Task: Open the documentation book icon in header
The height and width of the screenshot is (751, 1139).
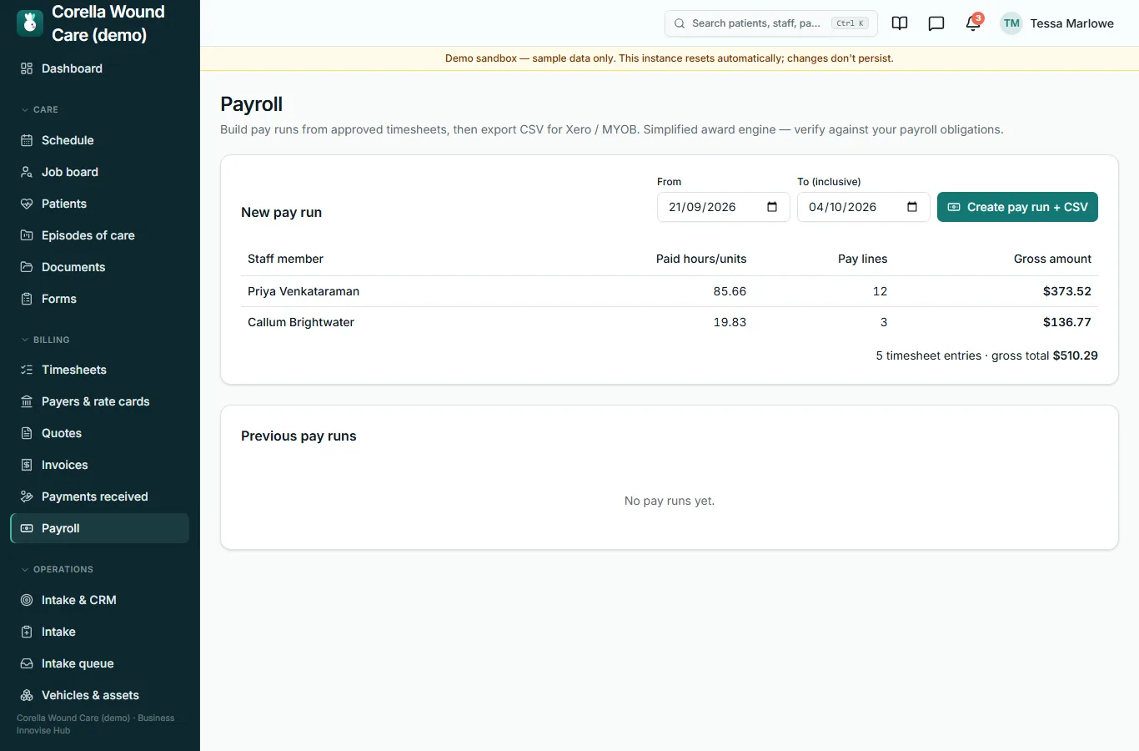Action: pos(900,23)
